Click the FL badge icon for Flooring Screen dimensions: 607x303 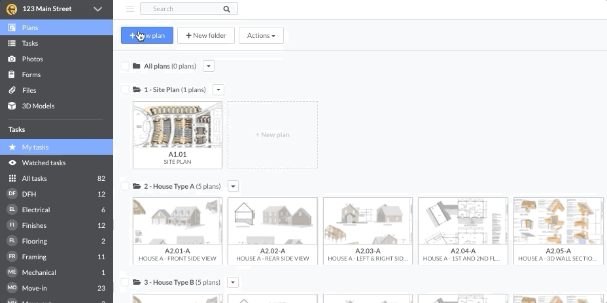pyautogui.click(x=12, y=241)
